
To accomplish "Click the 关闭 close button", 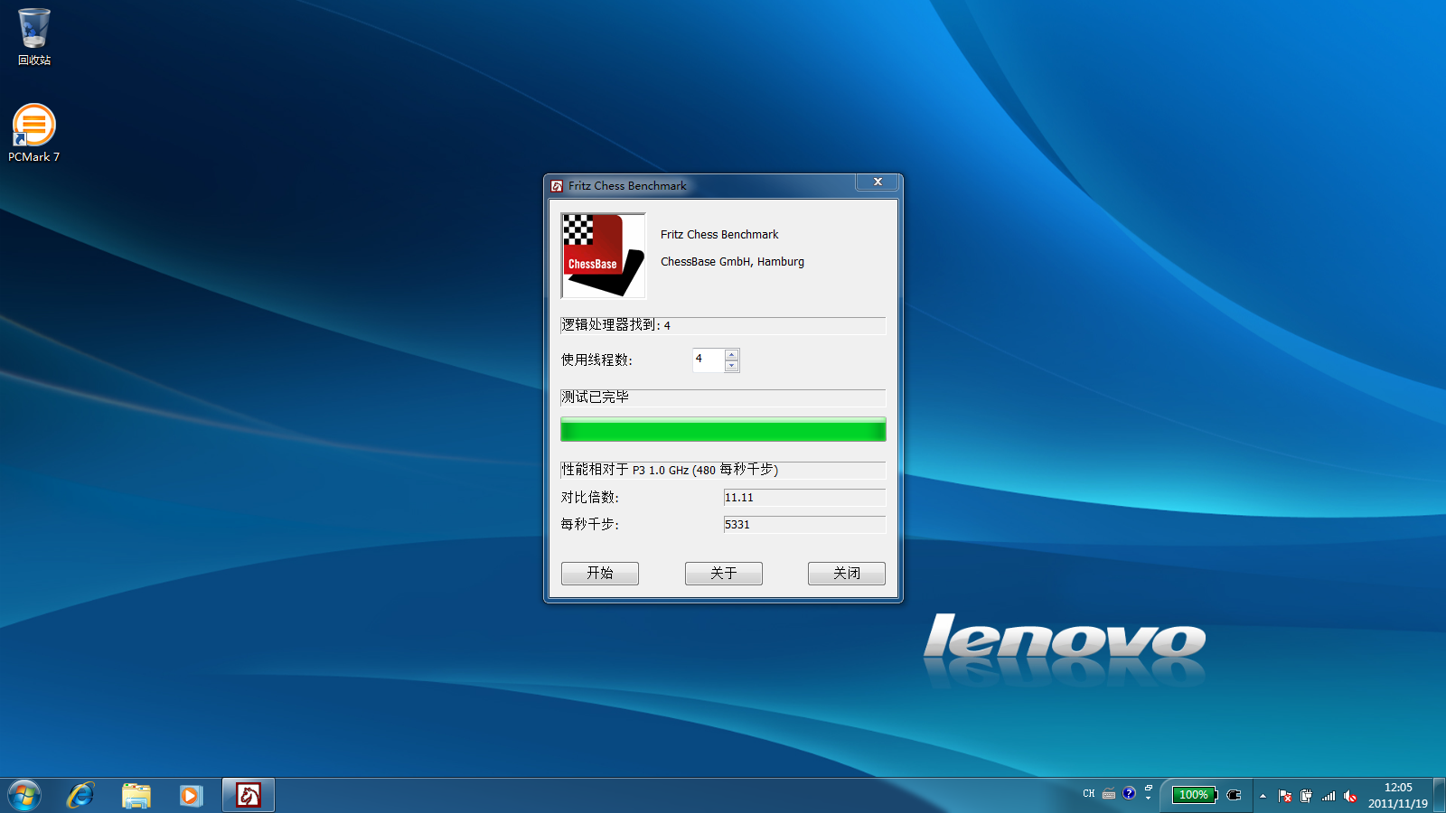I will (847, 574).
